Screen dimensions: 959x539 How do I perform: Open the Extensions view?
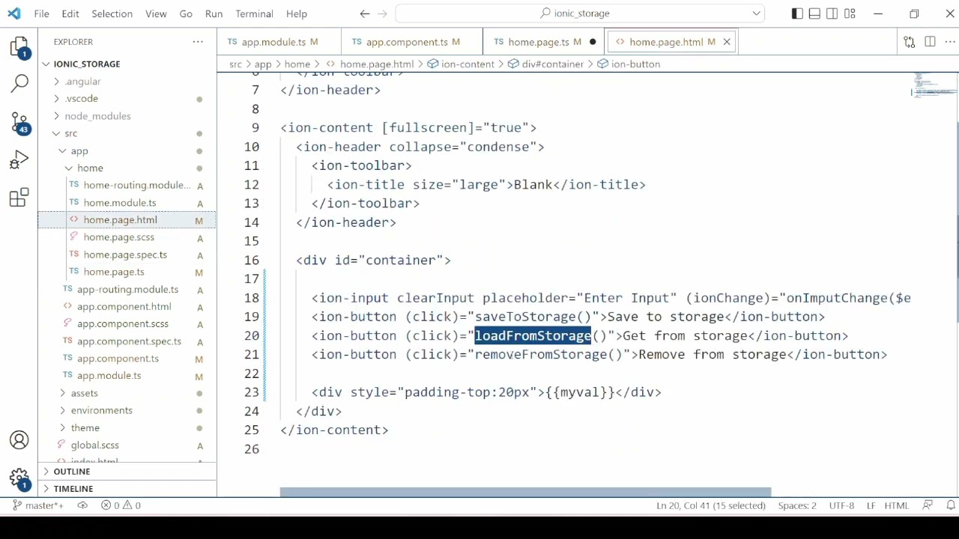[19, 198]
